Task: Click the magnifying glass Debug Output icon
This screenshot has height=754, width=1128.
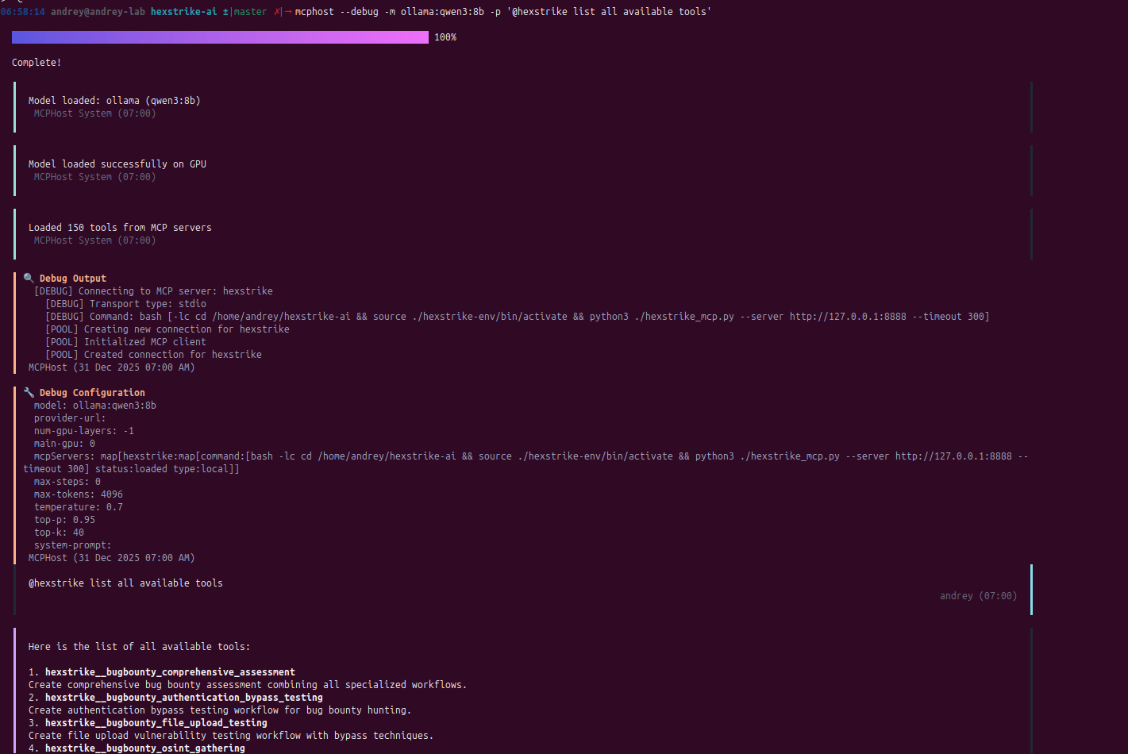Action: point(29,279)
